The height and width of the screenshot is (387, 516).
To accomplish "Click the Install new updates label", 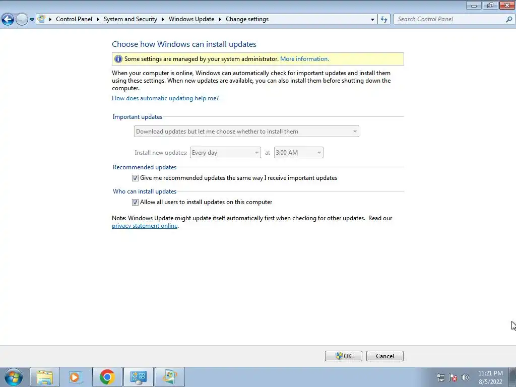I will (161, 153).
